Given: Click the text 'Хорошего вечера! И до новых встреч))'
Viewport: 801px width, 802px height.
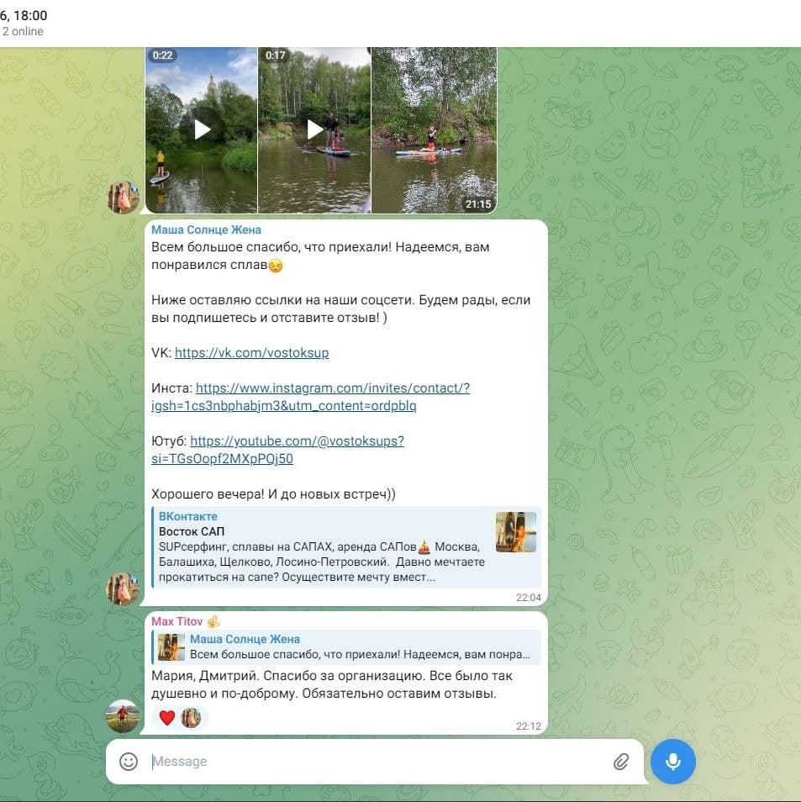Looking at the screenshot, I should click(274, 494).
